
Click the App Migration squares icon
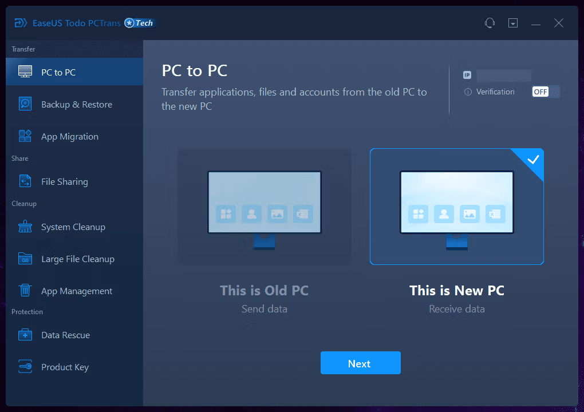coord(25,136)
